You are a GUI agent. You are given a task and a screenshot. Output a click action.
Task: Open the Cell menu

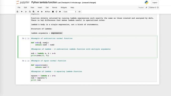[x=47, y=7]
